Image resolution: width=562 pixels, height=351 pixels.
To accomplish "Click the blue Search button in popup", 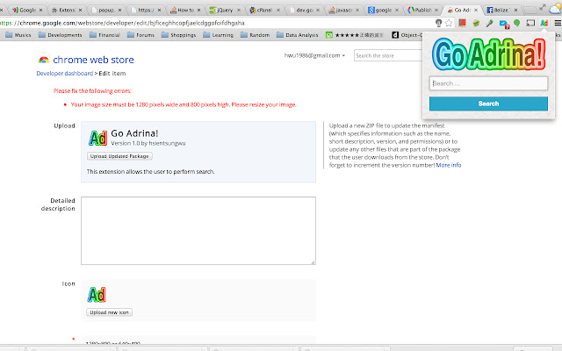I will tap(488, 104).
